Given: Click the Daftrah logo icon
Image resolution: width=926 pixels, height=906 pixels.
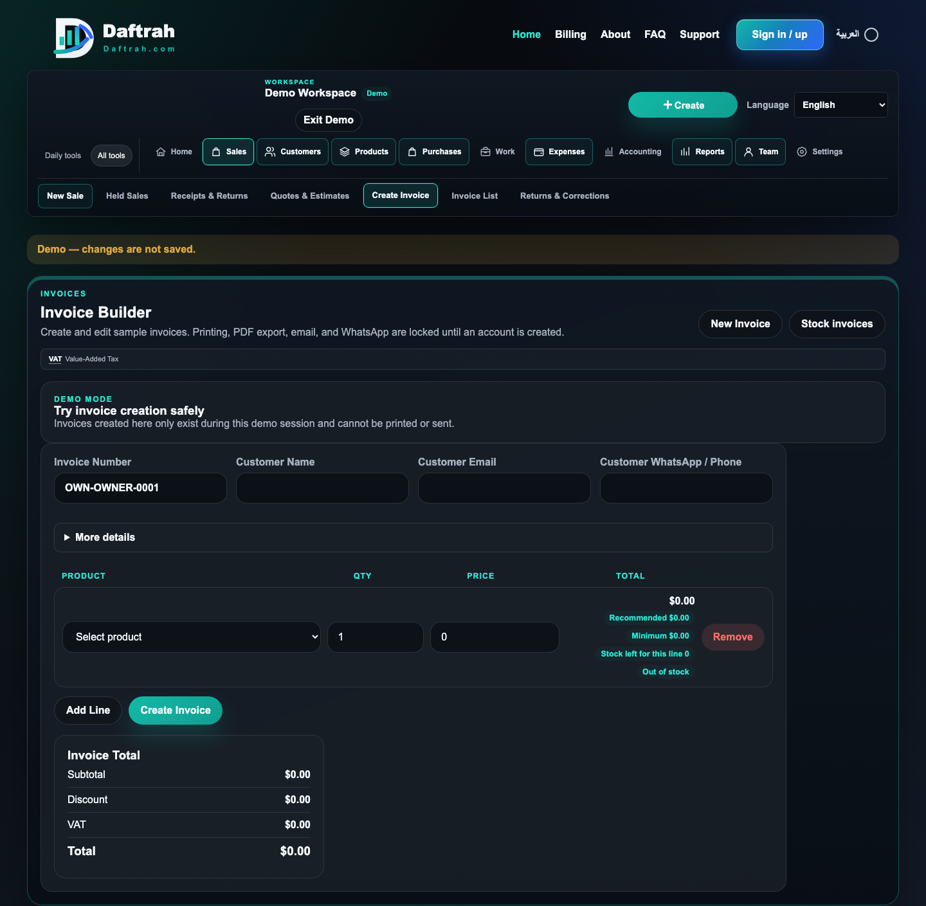Looking at the screenshot, I should 74,38.
